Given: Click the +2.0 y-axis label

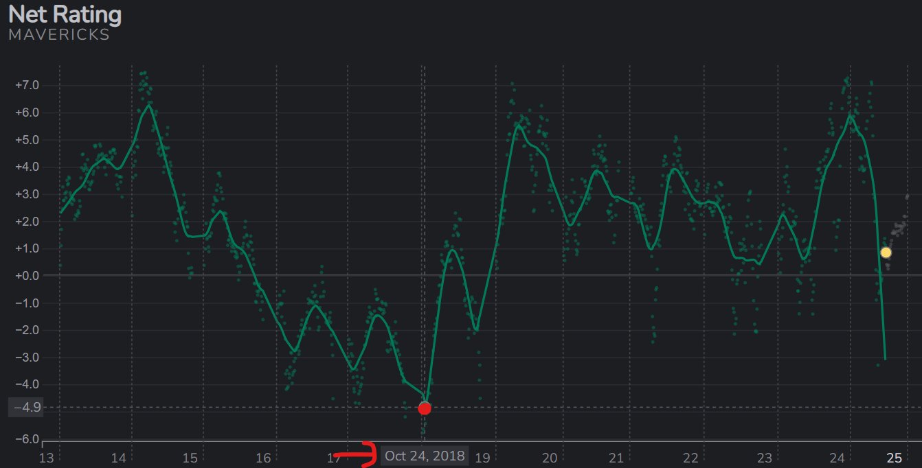Looking at the screenshot, I should click(x=27, y=222).
